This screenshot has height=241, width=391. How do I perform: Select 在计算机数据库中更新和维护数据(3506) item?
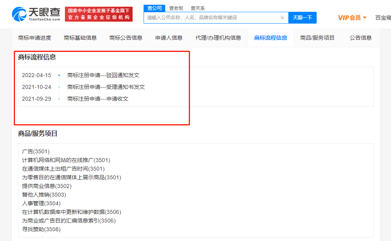coord(72,212)
